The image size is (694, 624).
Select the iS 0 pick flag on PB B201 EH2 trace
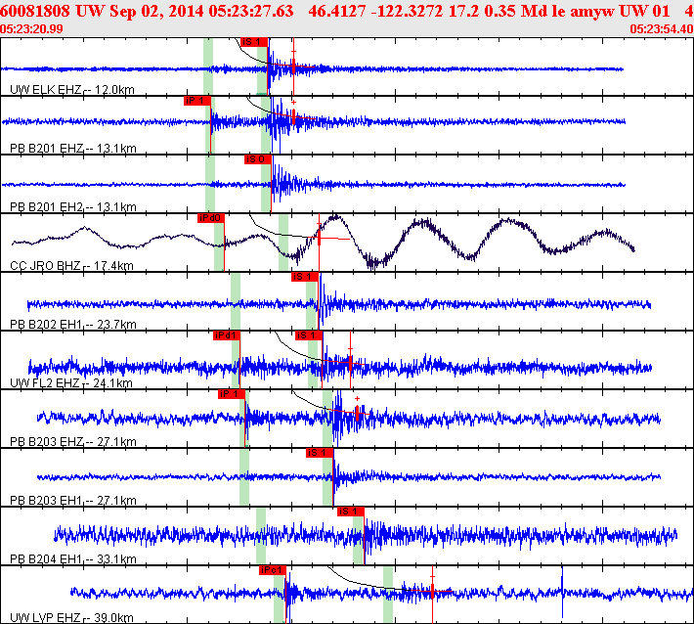pyautogui.click(x=258, y=159)
